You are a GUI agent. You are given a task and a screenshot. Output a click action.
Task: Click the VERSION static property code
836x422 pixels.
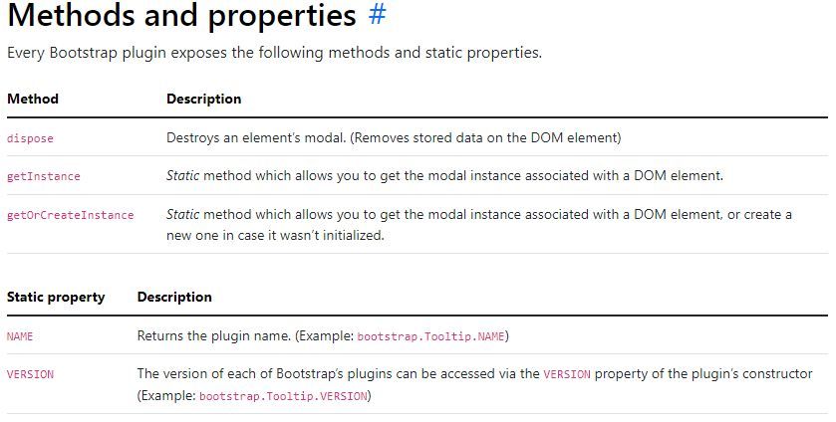click(30, 374)
